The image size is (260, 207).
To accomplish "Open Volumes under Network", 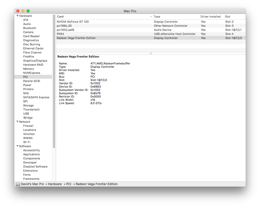I will coord(29,134).
